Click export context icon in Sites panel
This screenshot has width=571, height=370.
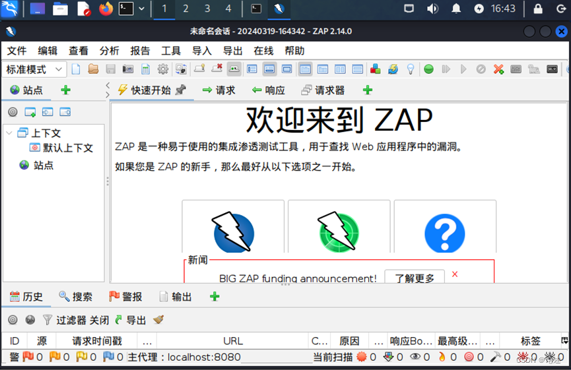click(65, 111)
